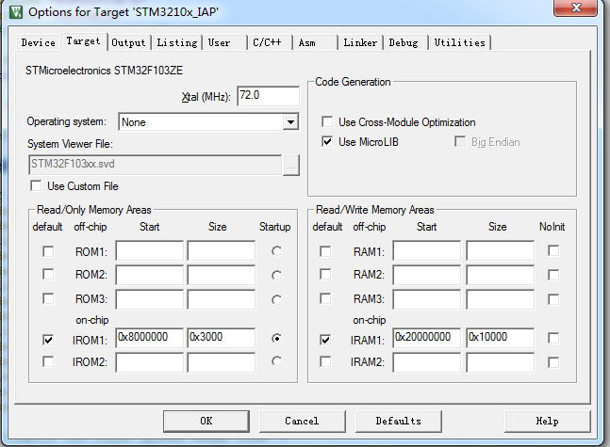Check the IROM2 default checkbox
The image size is (610, 447).
[48, 361]
